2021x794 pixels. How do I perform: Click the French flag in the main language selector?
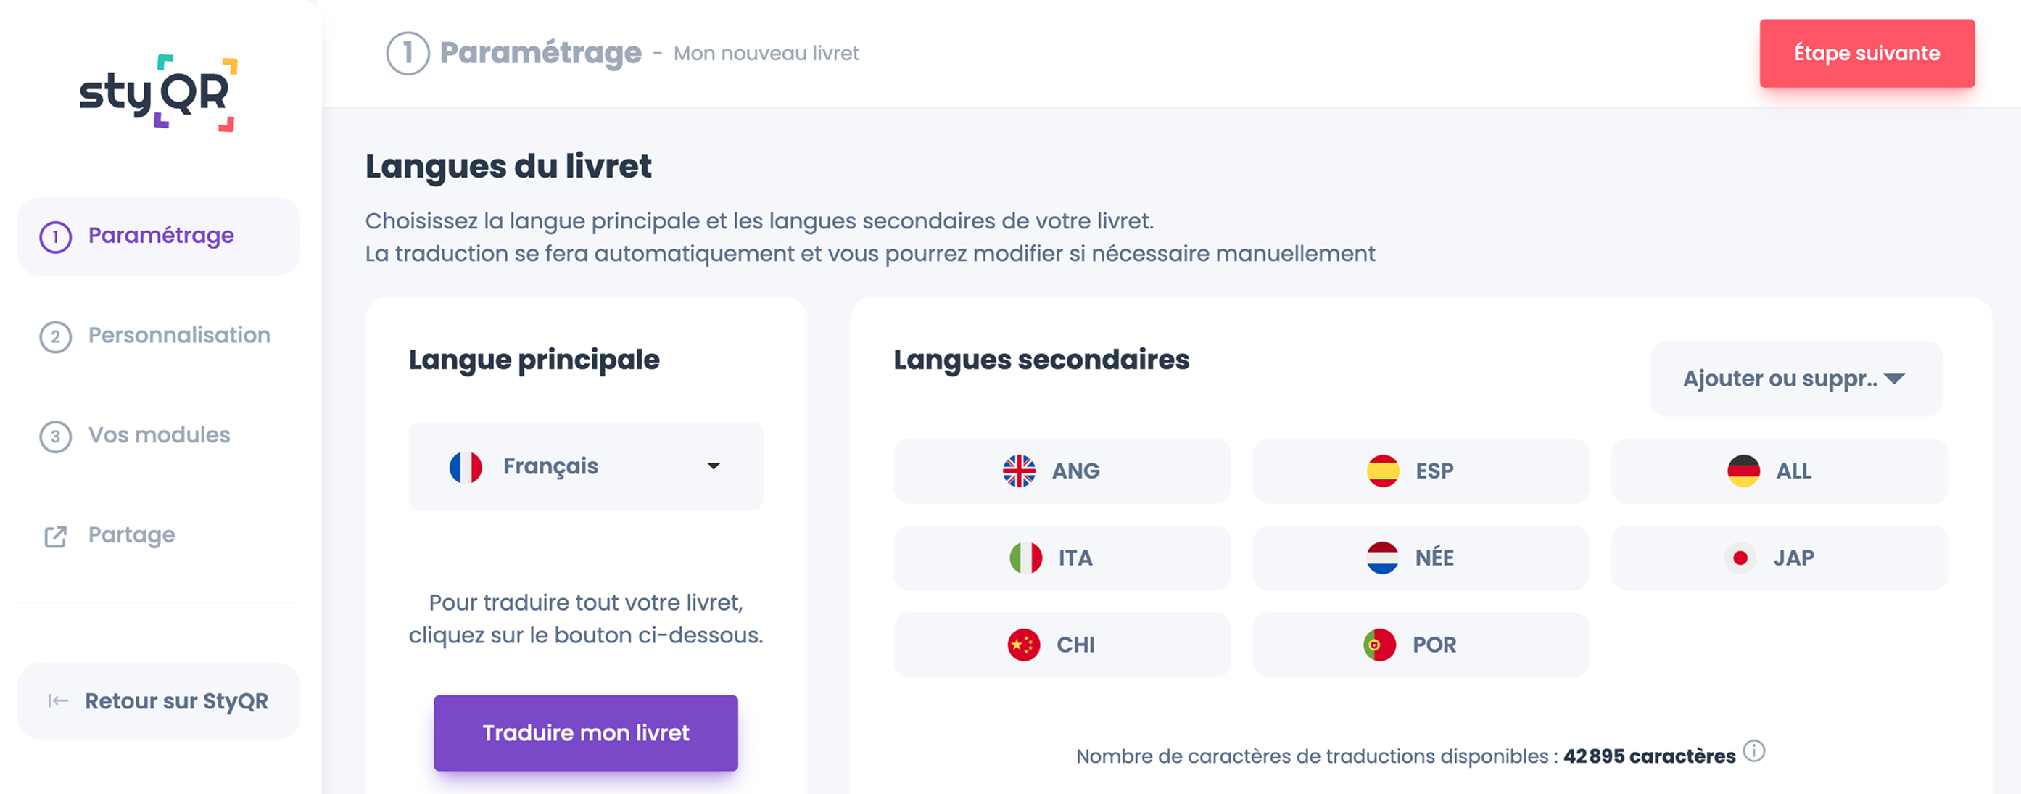(x=466, y=467)
